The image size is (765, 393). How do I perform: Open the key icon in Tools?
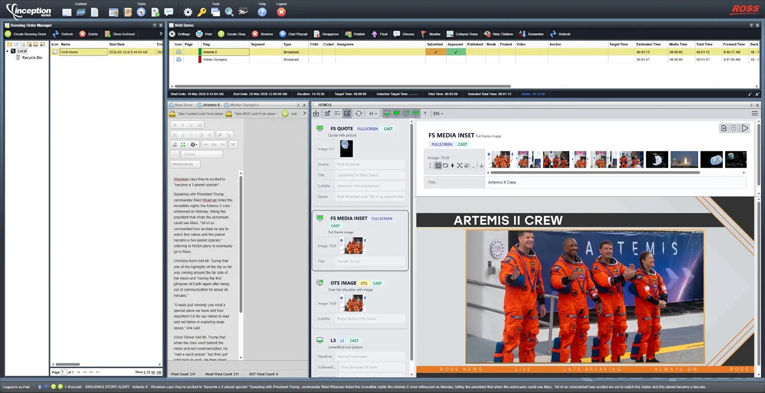coord(202,12)
